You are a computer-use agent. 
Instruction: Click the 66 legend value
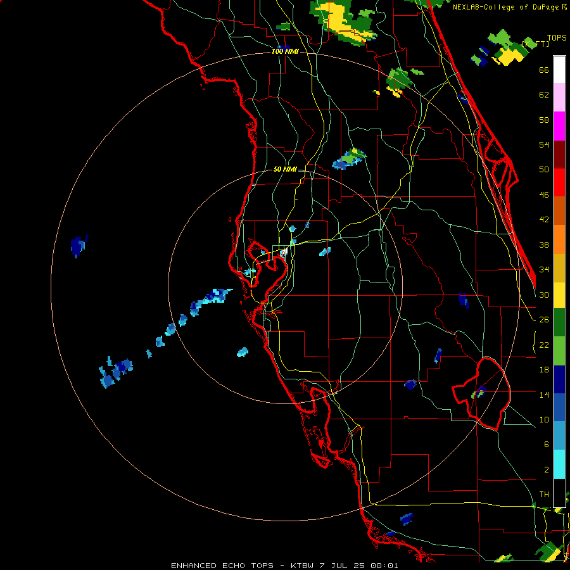[544, 70]
